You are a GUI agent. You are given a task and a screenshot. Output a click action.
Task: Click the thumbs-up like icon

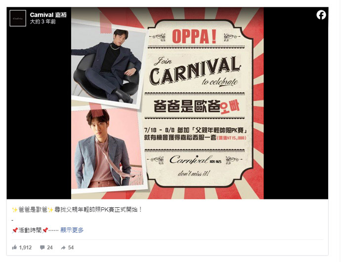(14, 247)
